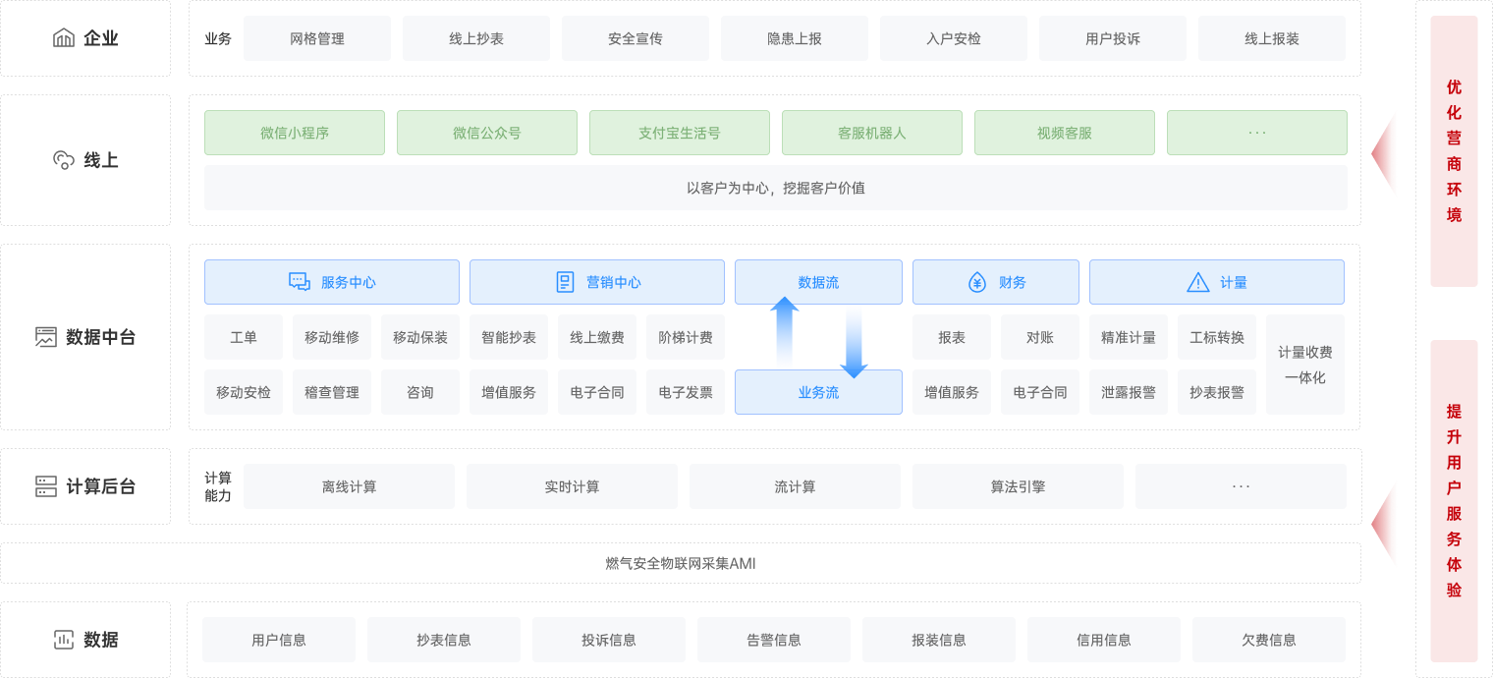Click the red arrow beside 优化营商环境
The height and width of the screenshot is (678, 1493).
pyautogui.click(x=1384, y=153)
